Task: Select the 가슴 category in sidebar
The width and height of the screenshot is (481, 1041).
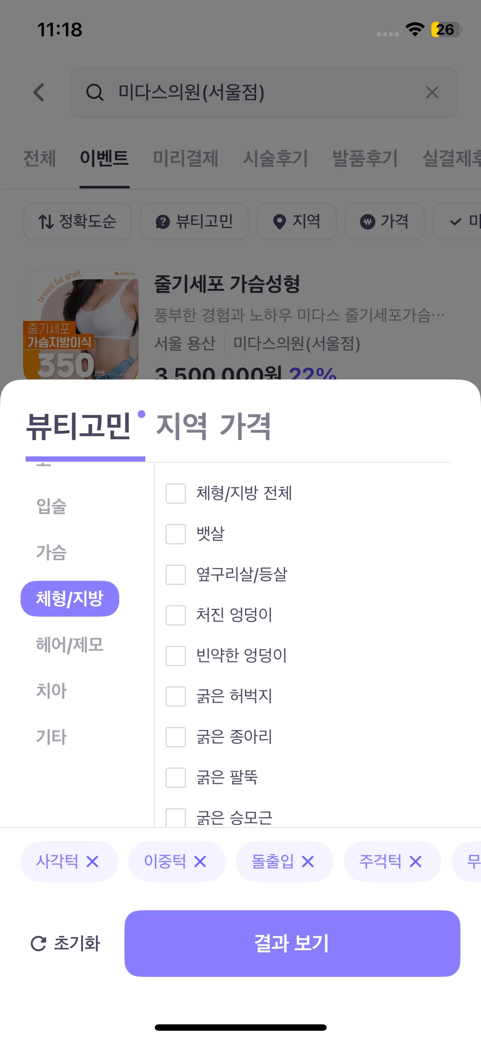Action: (x=51, y=552)
